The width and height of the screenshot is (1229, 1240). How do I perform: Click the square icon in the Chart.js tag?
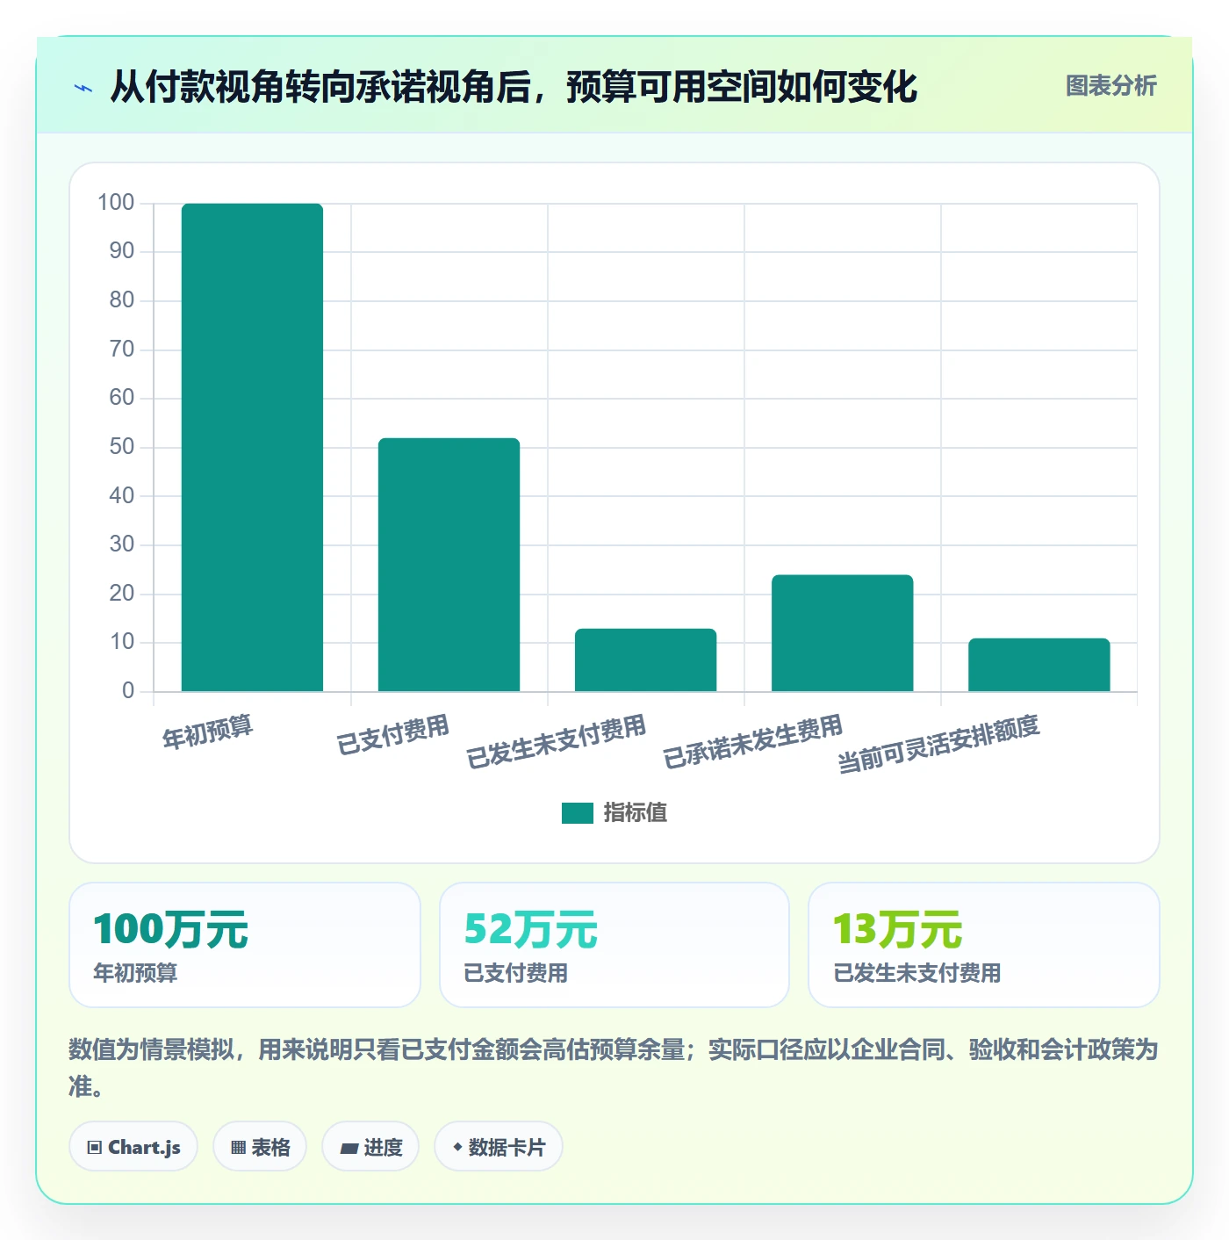point(95,1148)
